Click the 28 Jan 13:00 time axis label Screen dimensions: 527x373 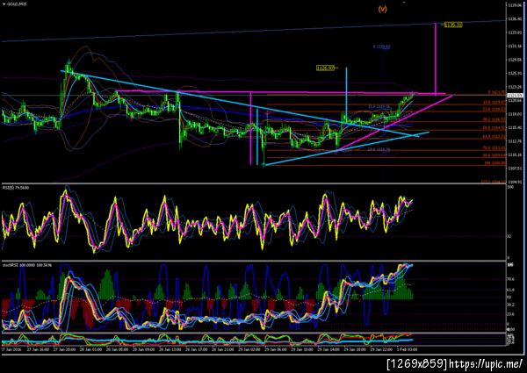(x=170, y=349)
